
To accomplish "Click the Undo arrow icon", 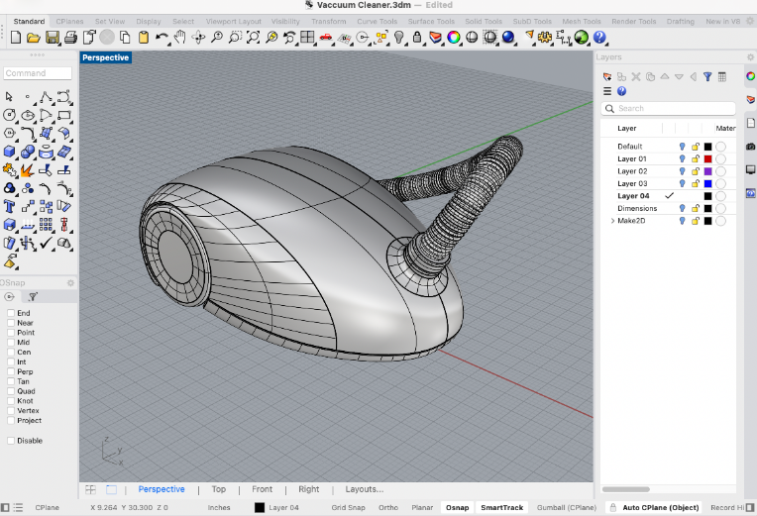I will pyautogui.click(x=162, y=38).
